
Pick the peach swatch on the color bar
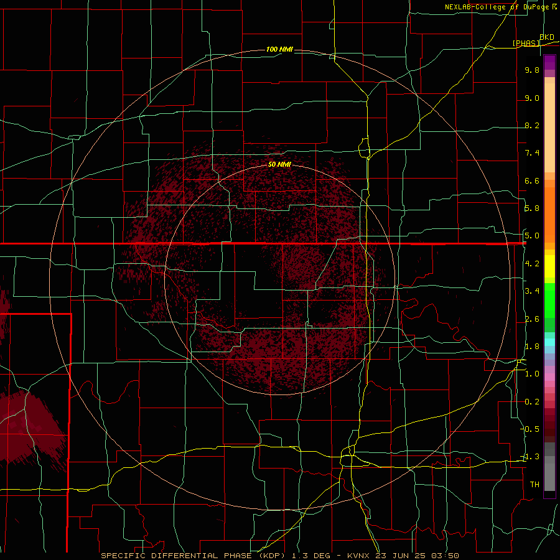pyautogui.click(x=549, y=127)
